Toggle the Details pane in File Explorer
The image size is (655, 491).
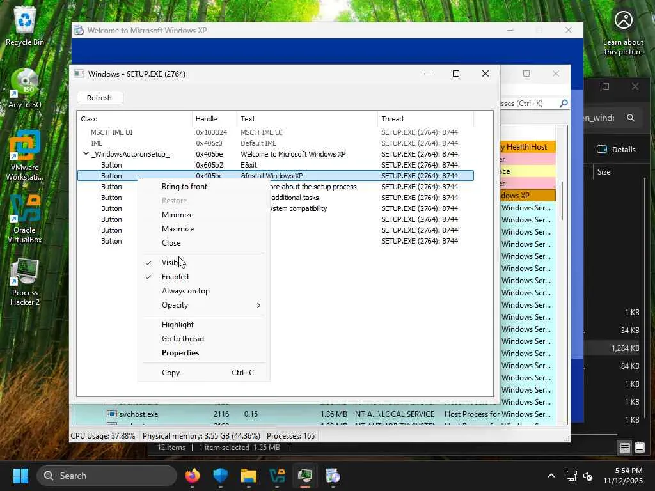coord(616,150)
